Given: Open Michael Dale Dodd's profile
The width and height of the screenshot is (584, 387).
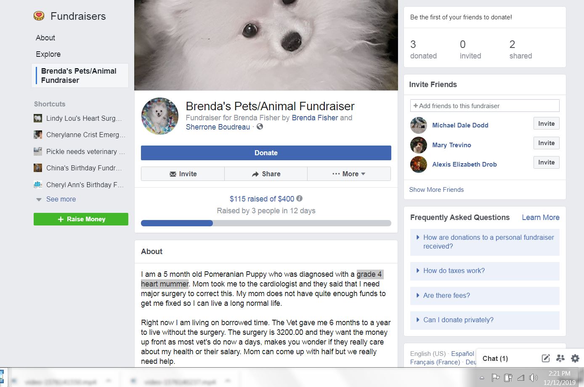Looking at the screenshot, I should pos(460,125).
